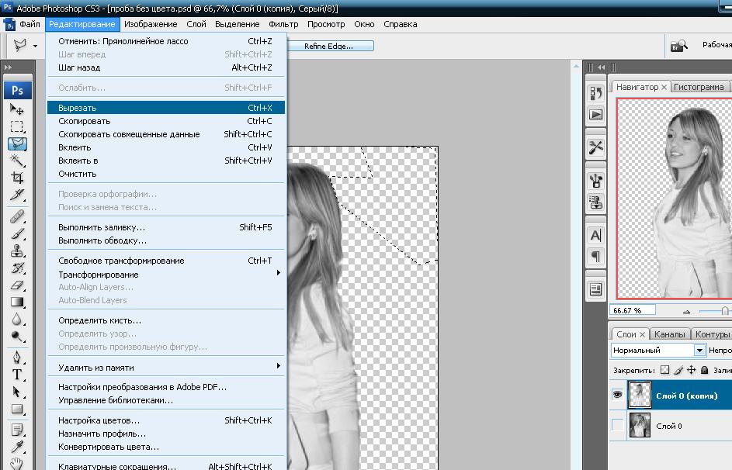Choose Определить кисть menu item
This screenshot has width=732, height=470.
pos(165,320)
